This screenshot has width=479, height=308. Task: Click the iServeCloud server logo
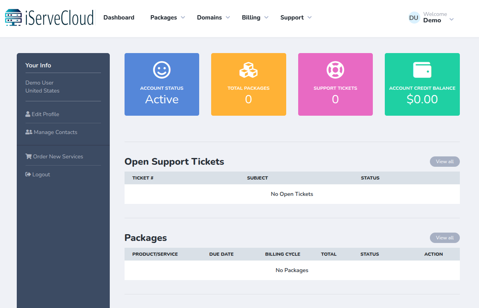(x=12, y=18)
